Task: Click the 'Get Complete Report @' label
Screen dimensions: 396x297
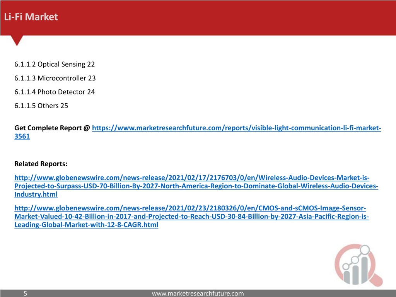Action: tap(52, 128)
